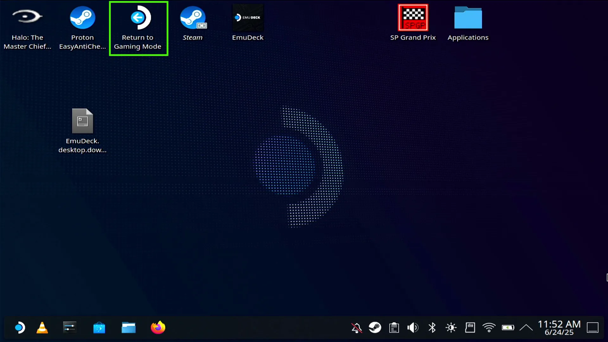Launch Firefox from the taskbar
Screen dimensions: 608x342
[x=158, y=327]
